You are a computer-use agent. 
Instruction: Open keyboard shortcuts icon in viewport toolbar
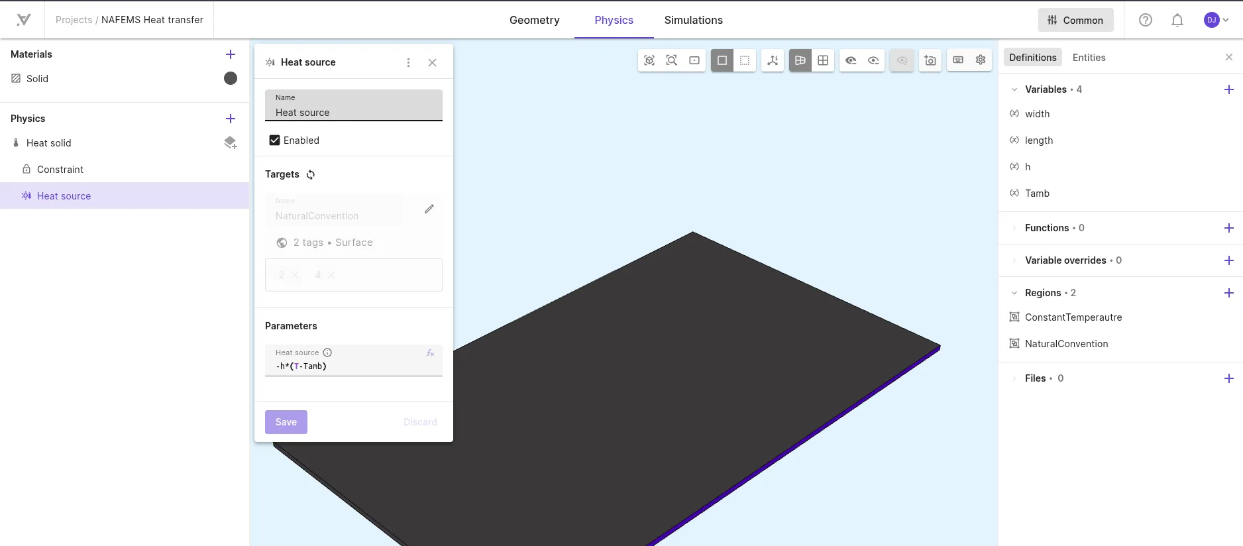(x=958, y=60)
